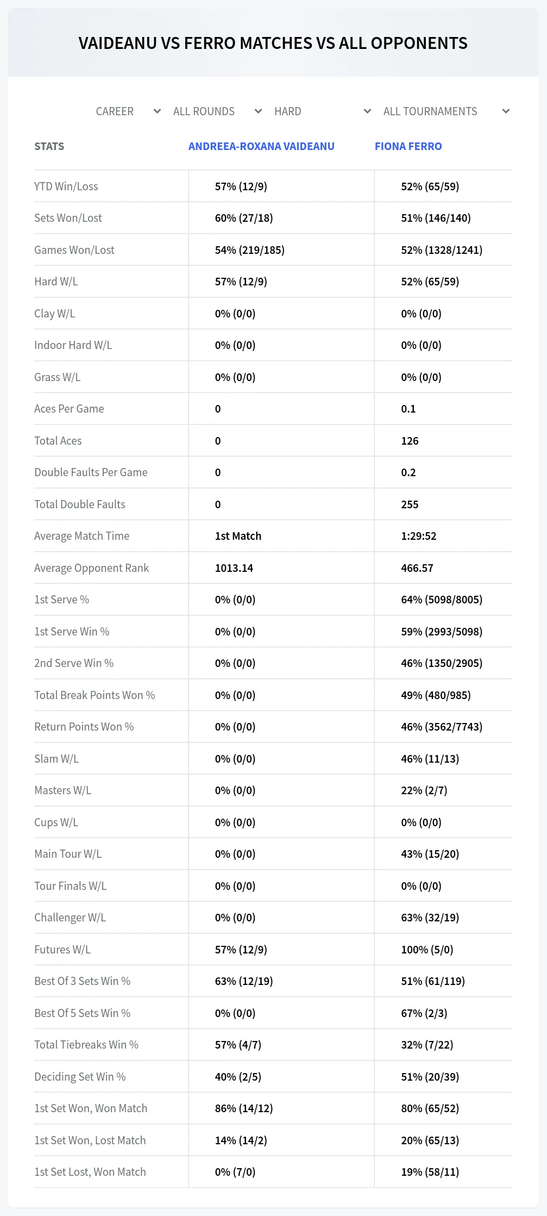This screenshot has height=1216, width=547.
Task: Expand the ALL TOURNAMENTS dropdown
Action: 447,111
